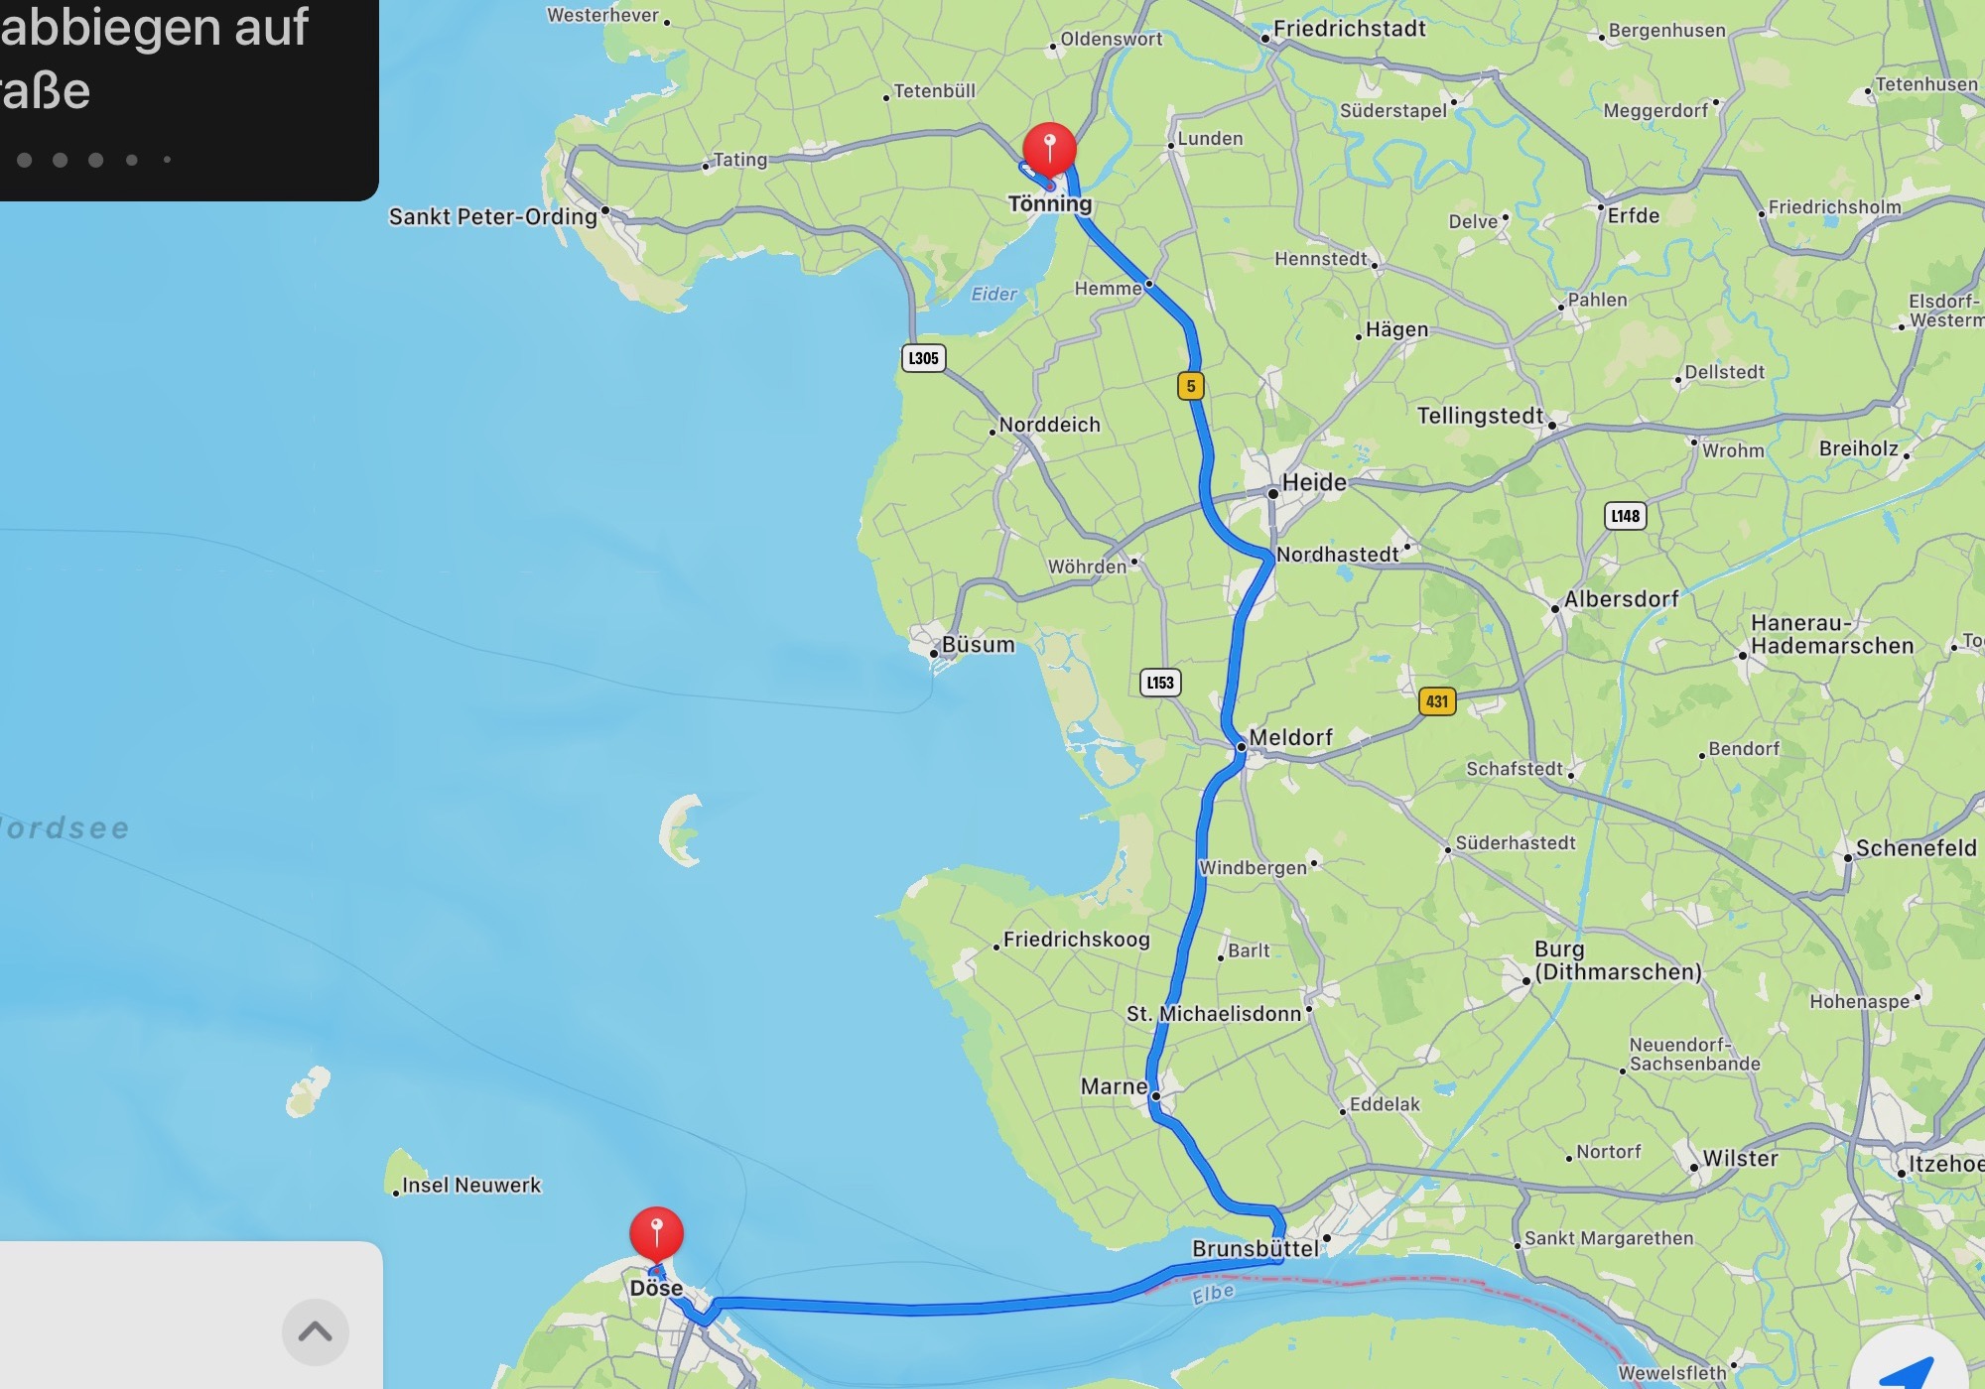1985x1389 pixels.
Task: Tap the red pin at Döse
Action: 656,1233
